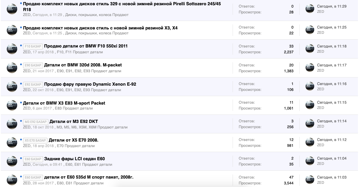Click the E90 БАЗАР prefix tag
The image size is (360, 187).
click(33, 65)
